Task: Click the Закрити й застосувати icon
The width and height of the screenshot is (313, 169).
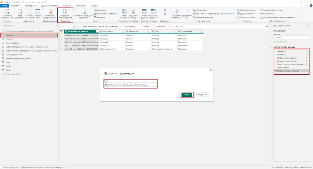Action: (7, 12)
